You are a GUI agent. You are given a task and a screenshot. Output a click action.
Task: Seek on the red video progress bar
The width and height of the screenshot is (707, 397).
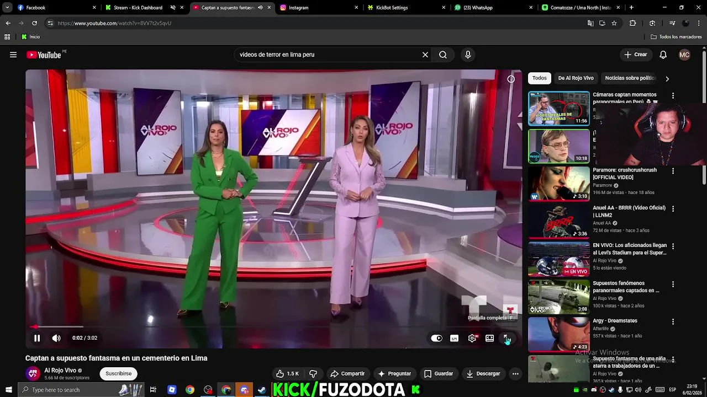[273, 326]
